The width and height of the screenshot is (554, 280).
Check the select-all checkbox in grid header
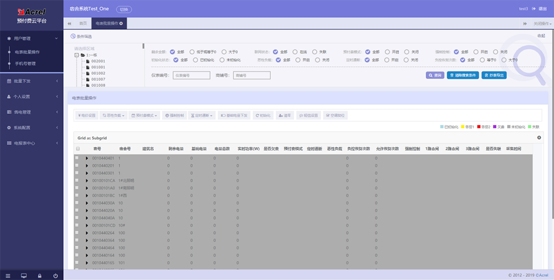(78, 149)
